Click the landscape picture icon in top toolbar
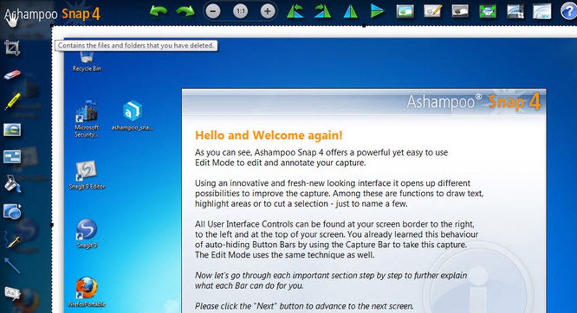This screenshot has height=313, width=577. 405,11
